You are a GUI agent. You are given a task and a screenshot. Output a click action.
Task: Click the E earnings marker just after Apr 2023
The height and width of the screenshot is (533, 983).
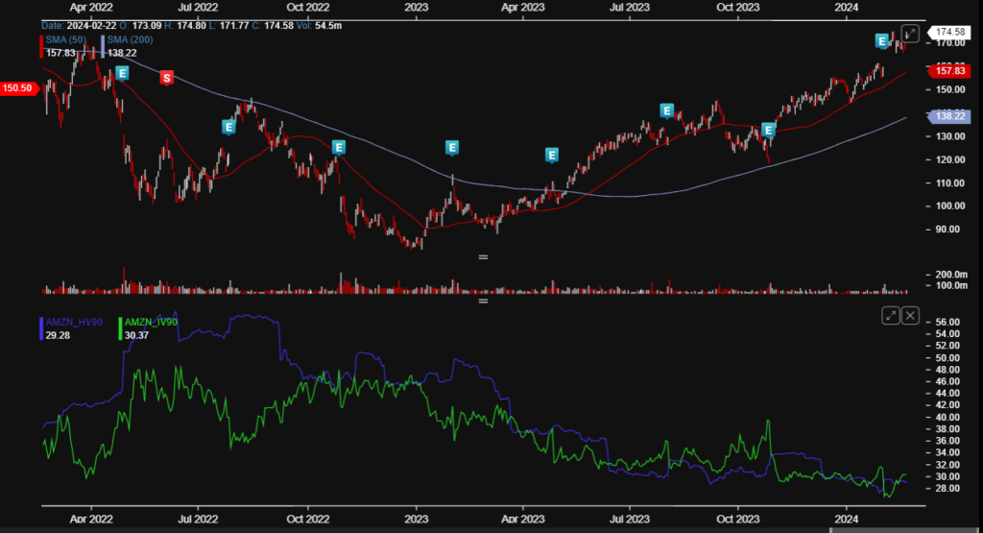(552, 155)
